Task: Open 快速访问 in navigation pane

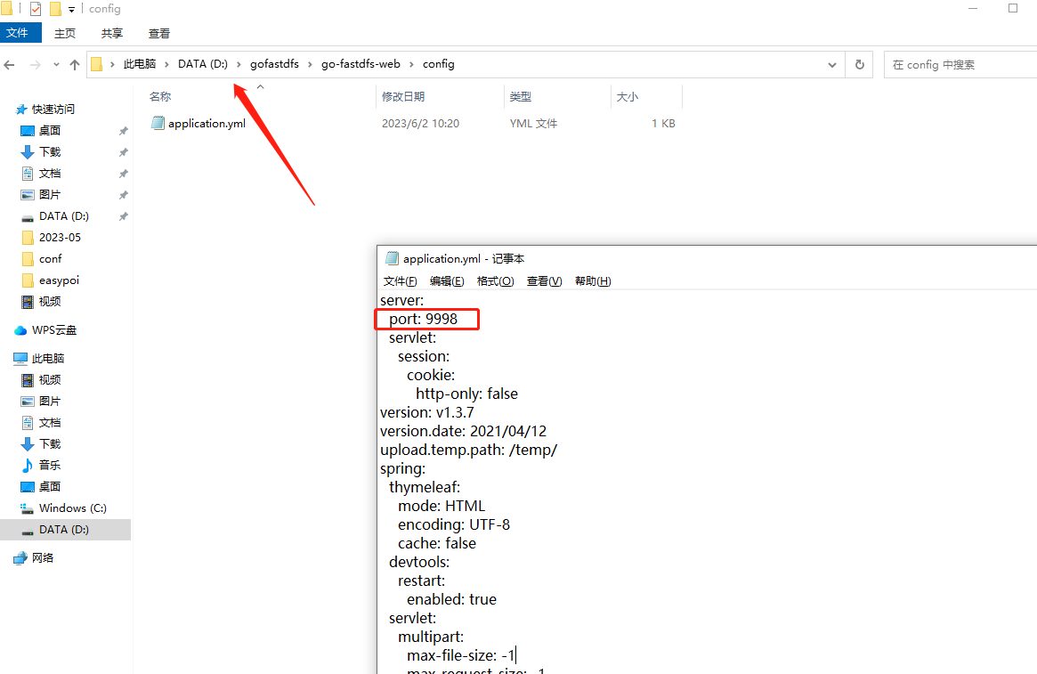Action: coord(53,110)
